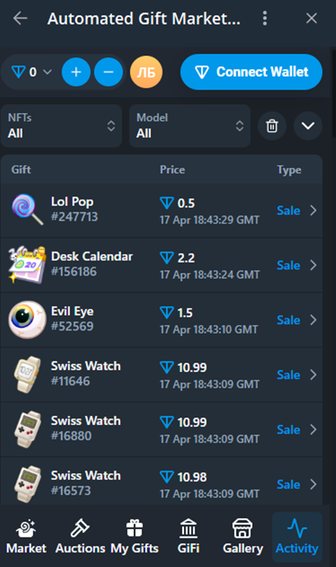Click the blue minus withdraw button
The width and height of the screenshot is (336, 567).
[109, 72]
